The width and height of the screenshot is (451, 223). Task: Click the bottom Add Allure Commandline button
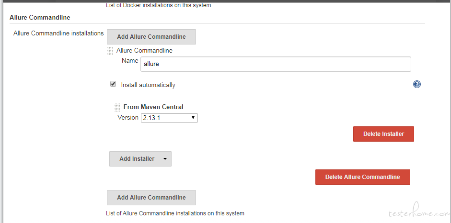(x=151, y=198)
